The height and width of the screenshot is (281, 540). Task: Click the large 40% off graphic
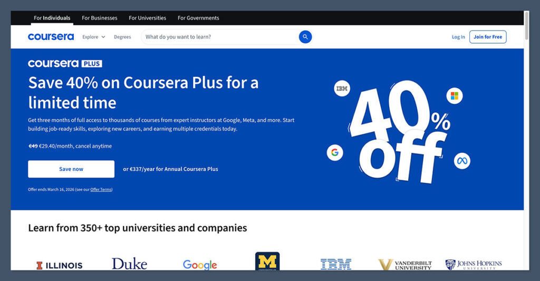pos(400,132)
